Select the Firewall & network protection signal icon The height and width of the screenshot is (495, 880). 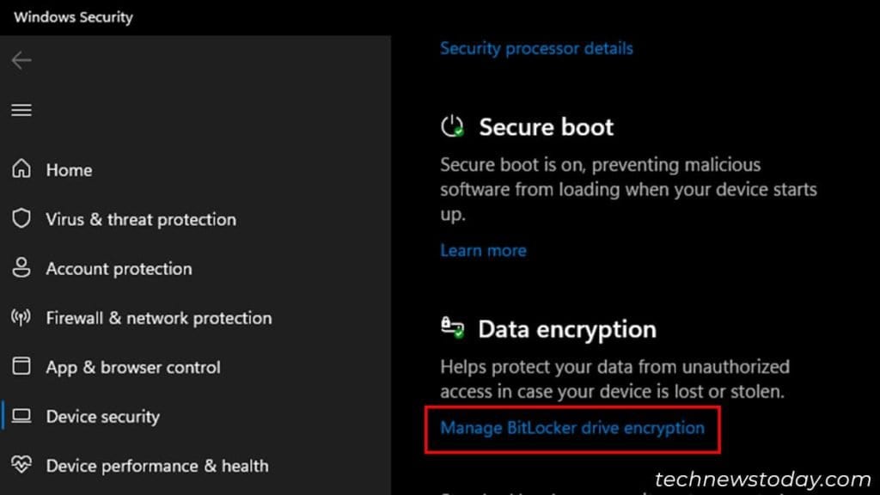pyautogui.click(x=20, y=318)
